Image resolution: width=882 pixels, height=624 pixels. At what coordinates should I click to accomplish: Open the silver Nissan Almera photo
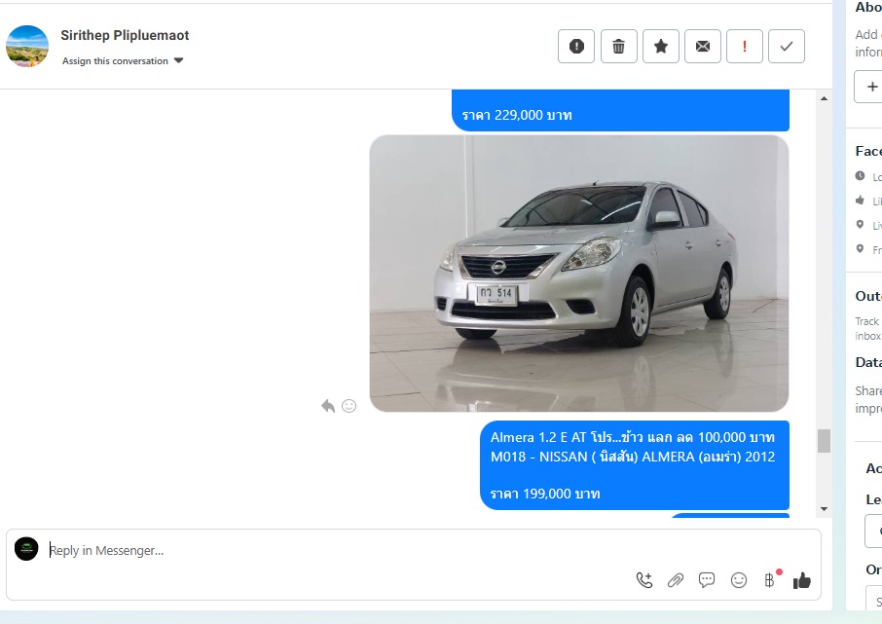[579, 274]
